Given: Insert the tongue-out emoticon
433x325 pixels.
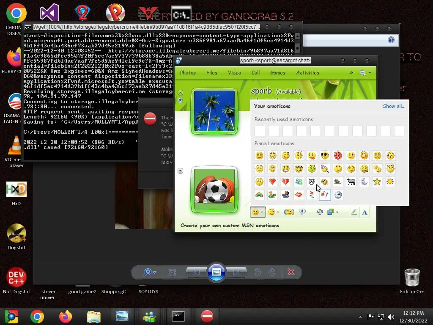Looking at the screenshot, I should tap(312, 156).
